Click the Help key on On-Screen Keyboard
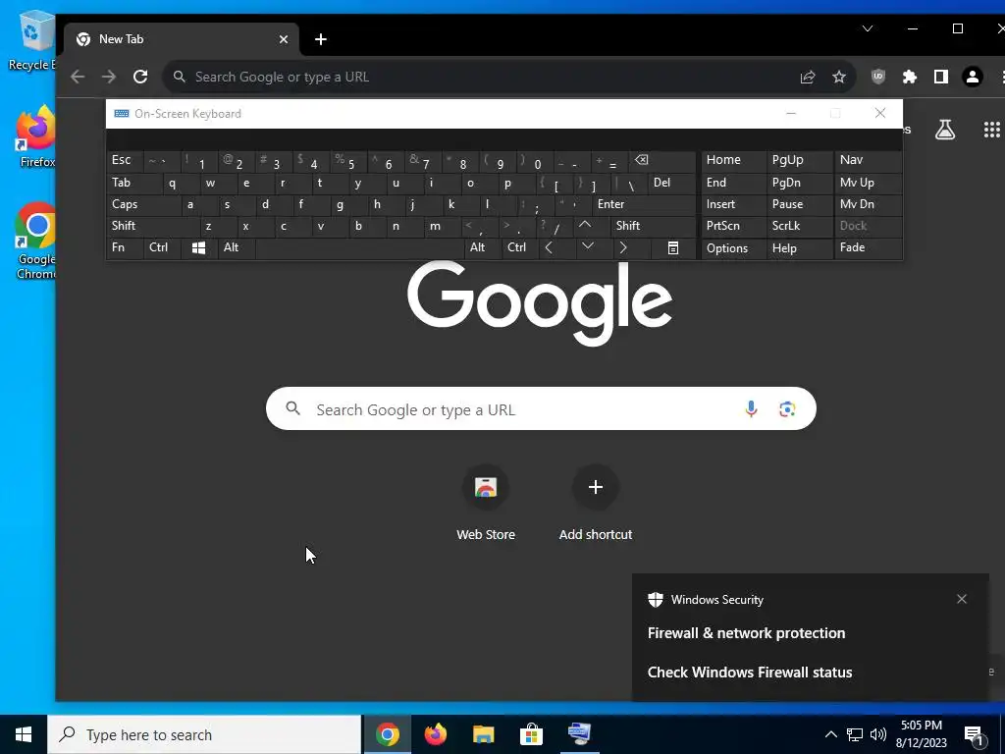Screen dimensions: 1005x754 click(799, 248)
